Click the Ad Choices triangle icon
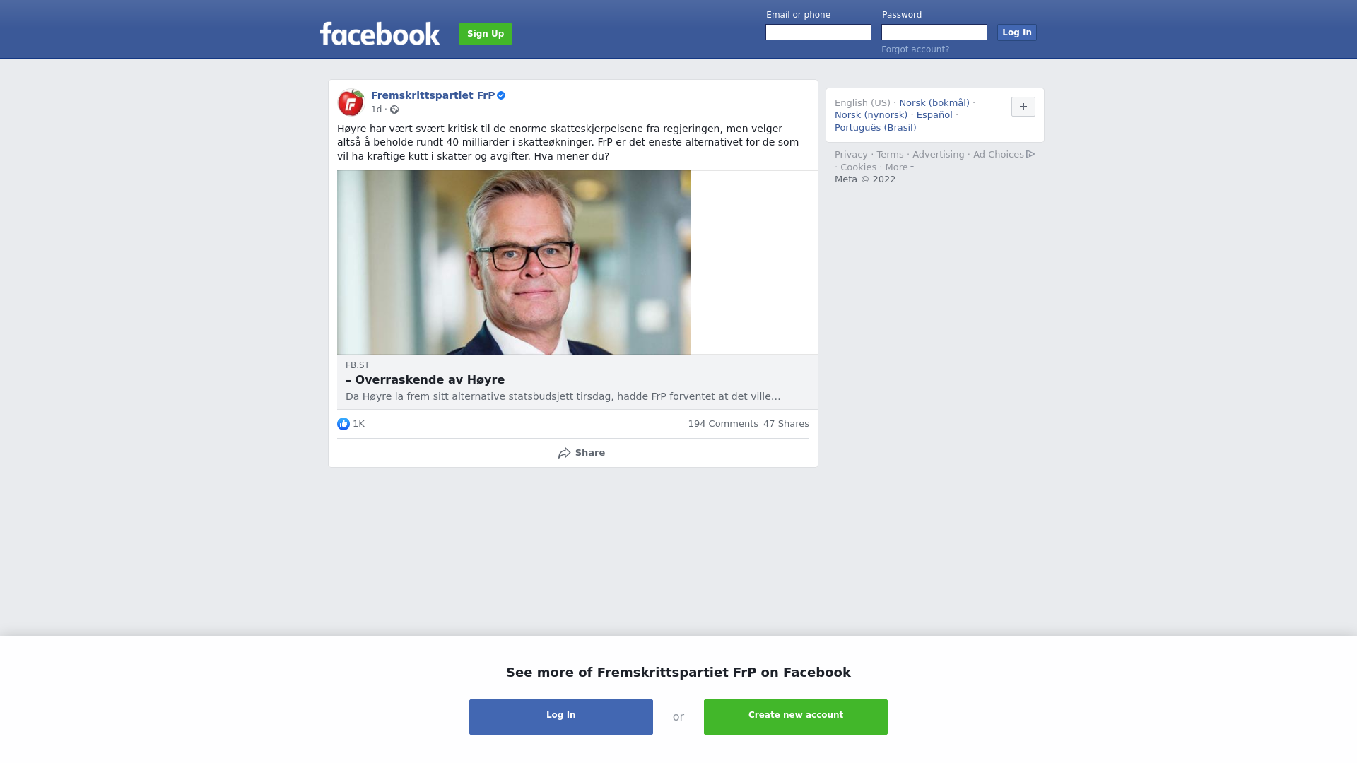This screenshot has width=1357, height=763. tap(1030, 154)
